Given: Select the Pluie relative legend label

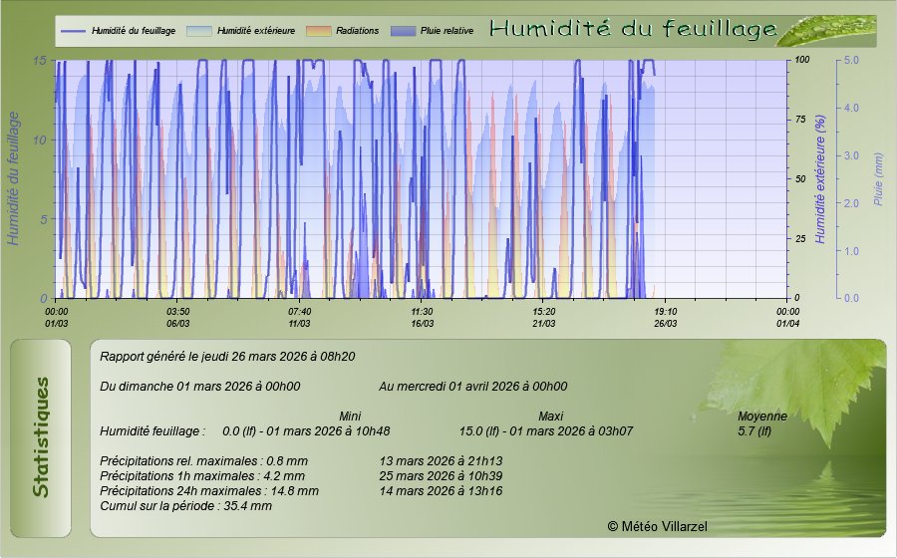Looking at the screenshot, I should point(446,31).
